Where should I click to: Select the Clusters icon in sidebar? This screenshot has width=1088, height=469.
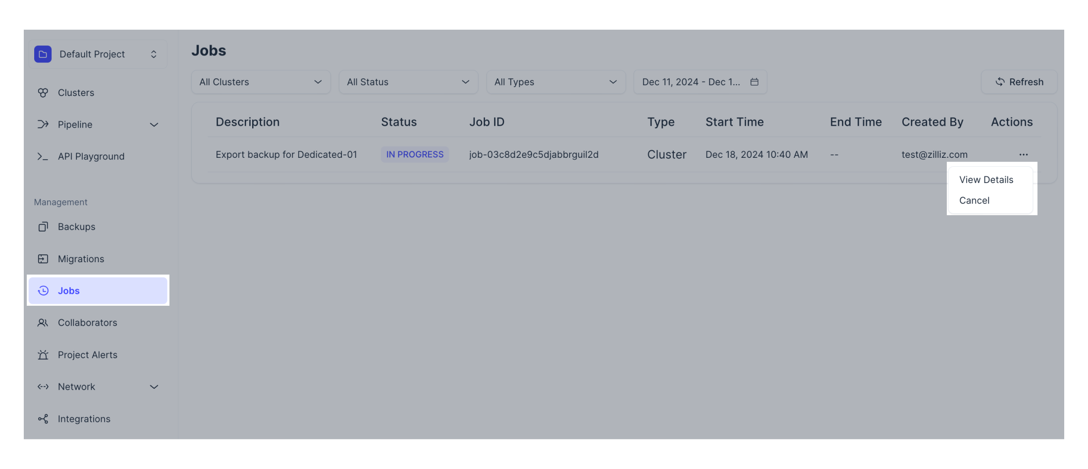click(43, 93)
